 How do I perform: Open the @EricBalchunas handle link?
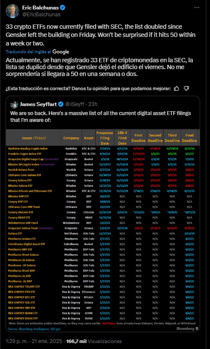point(41,15)
